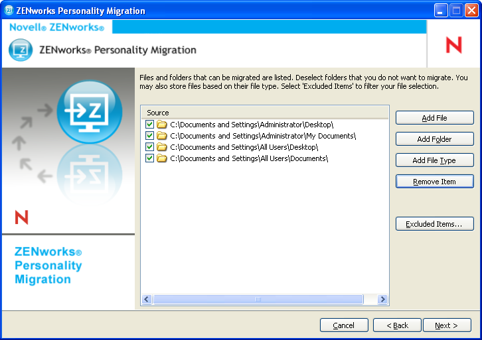
Task: Close the ZENworks Personality Migration window
Action: tap(471, 11)
